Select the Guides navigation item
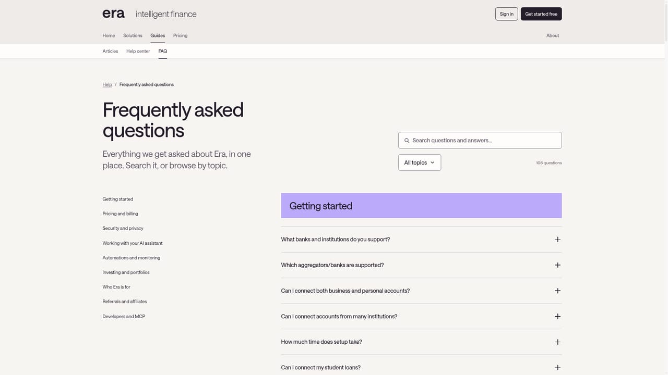 point(158,35)
